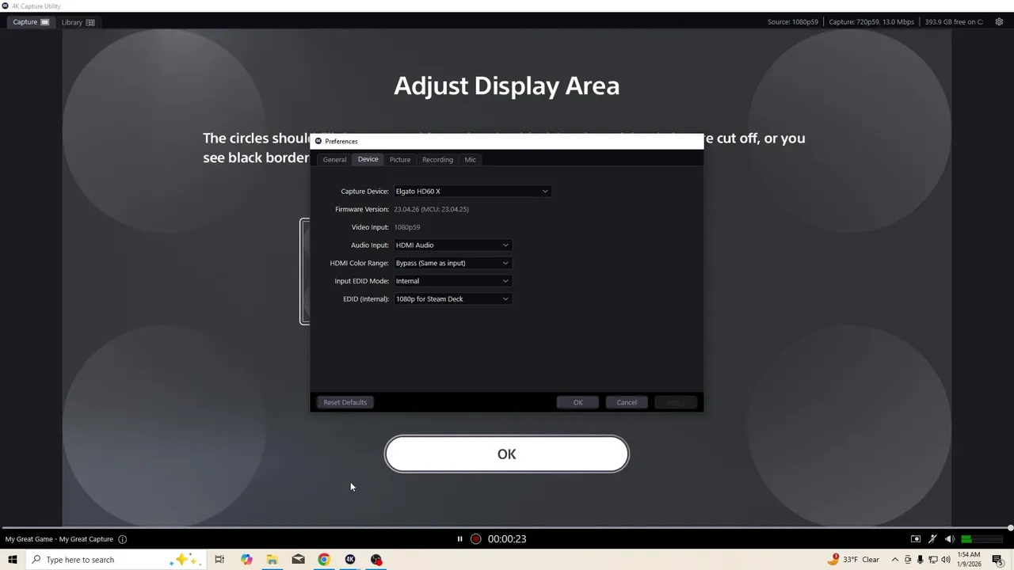
Task: Open File Explorer from the taskbar
Action: [x=272, y=560]
